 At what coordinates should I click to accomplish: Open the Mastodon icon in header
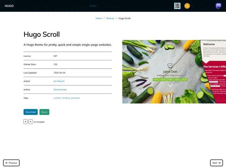tap(218, 6)
